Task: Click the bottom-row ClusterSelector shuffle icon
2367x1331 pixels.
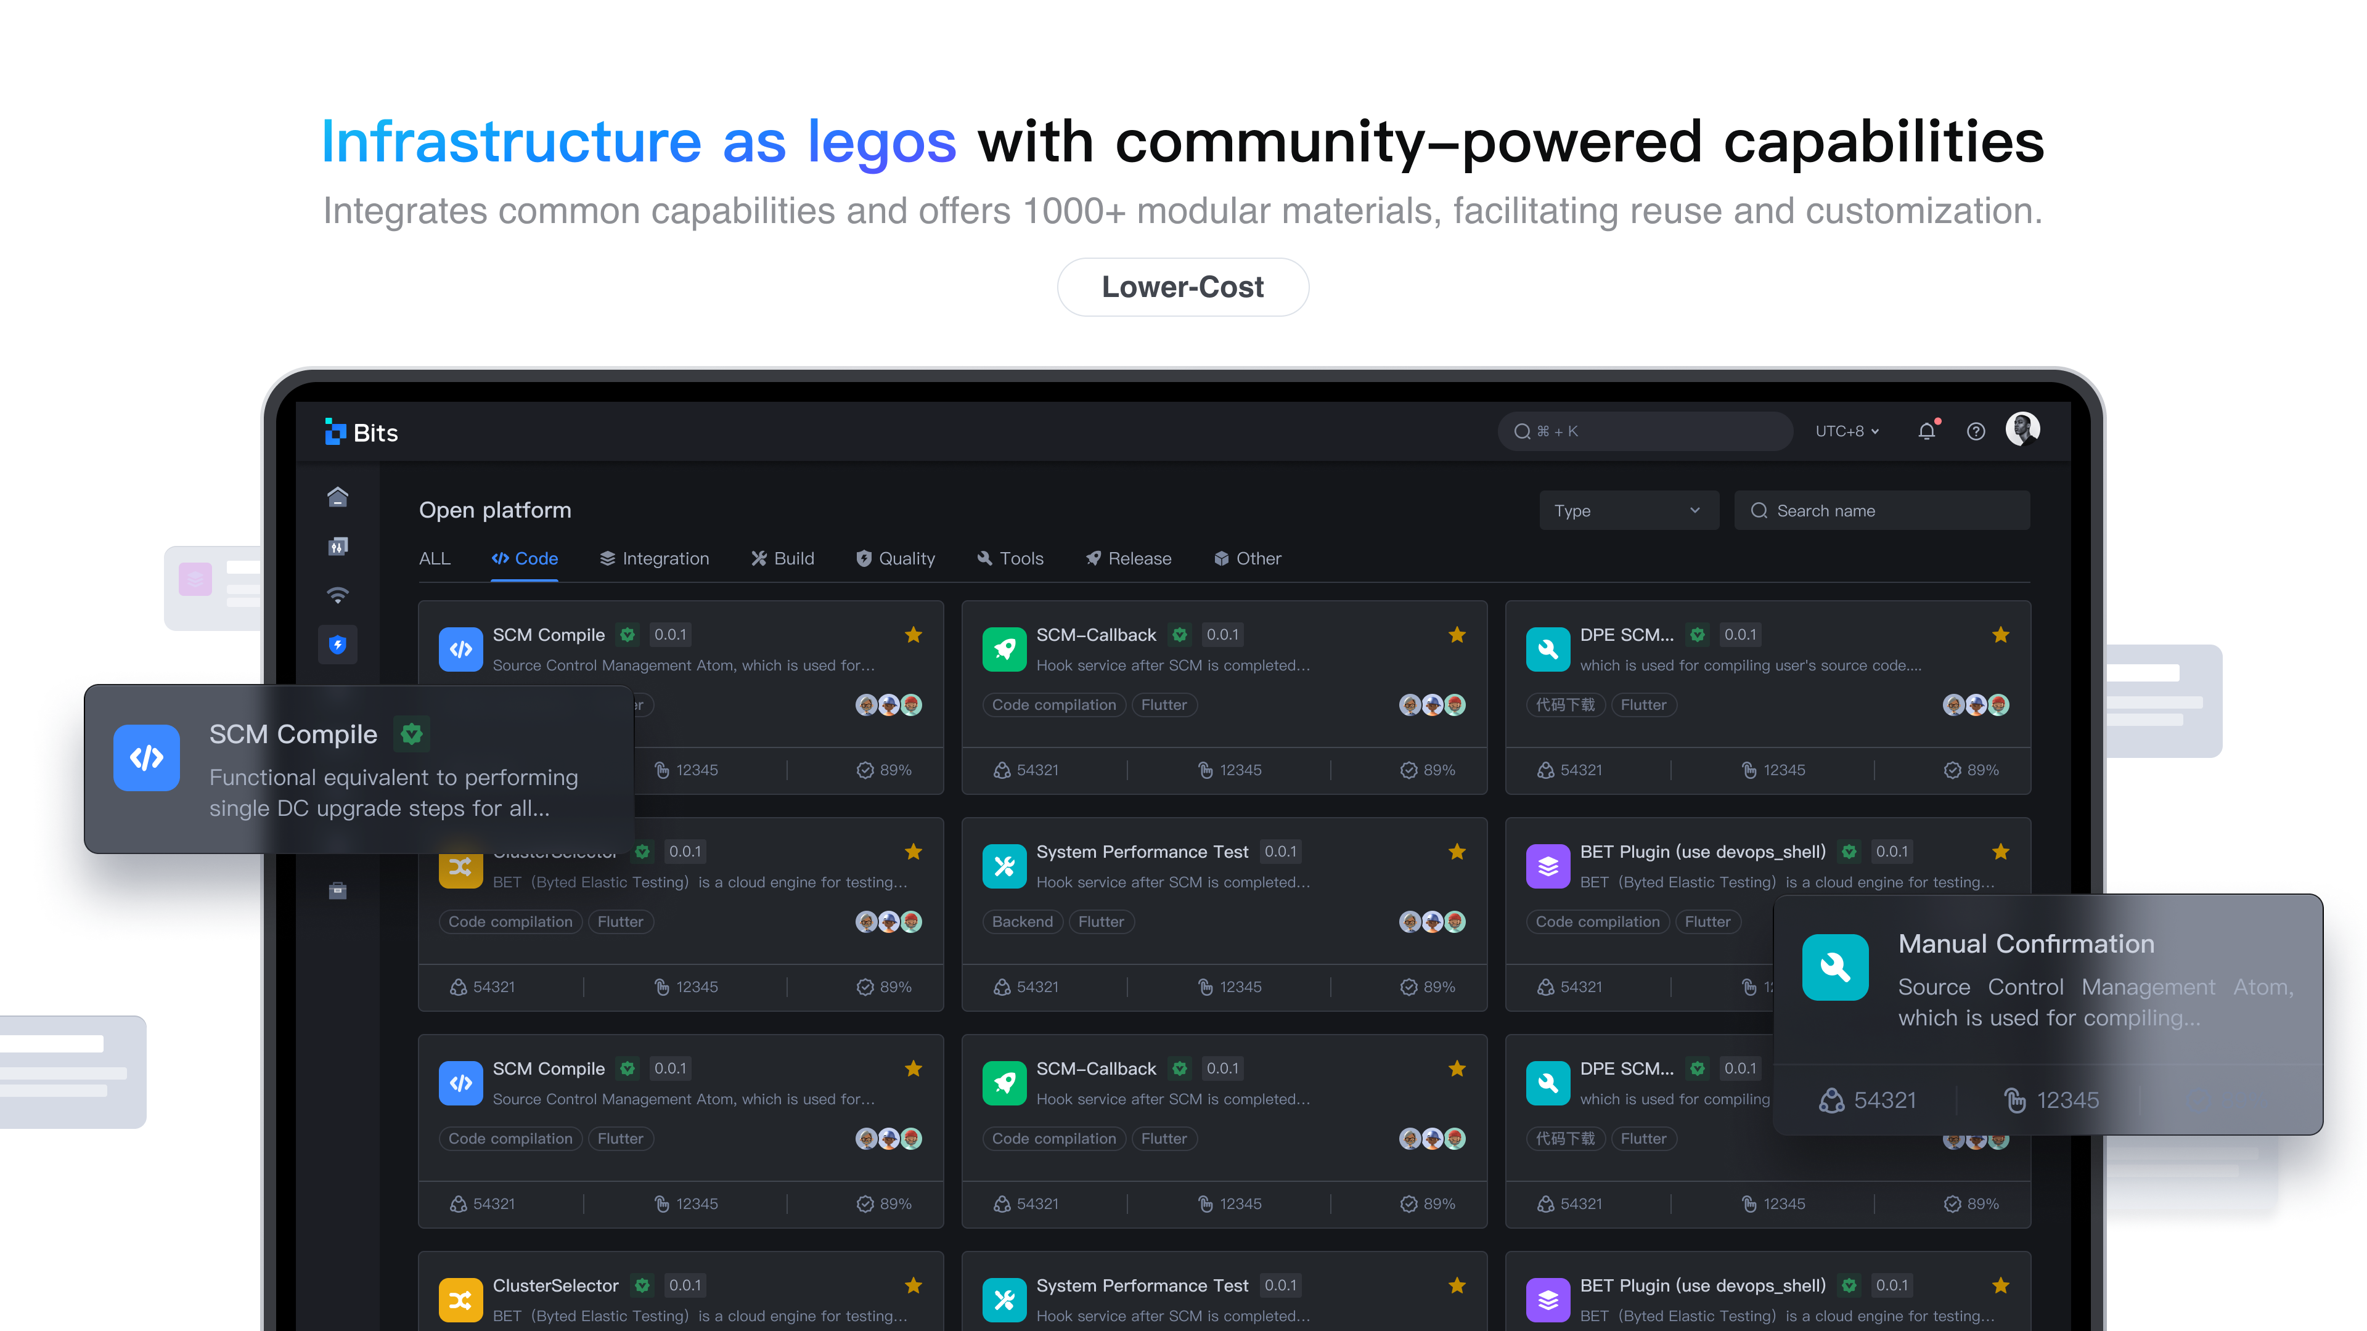Action: pyautogui.click(x=460, y=1300)
